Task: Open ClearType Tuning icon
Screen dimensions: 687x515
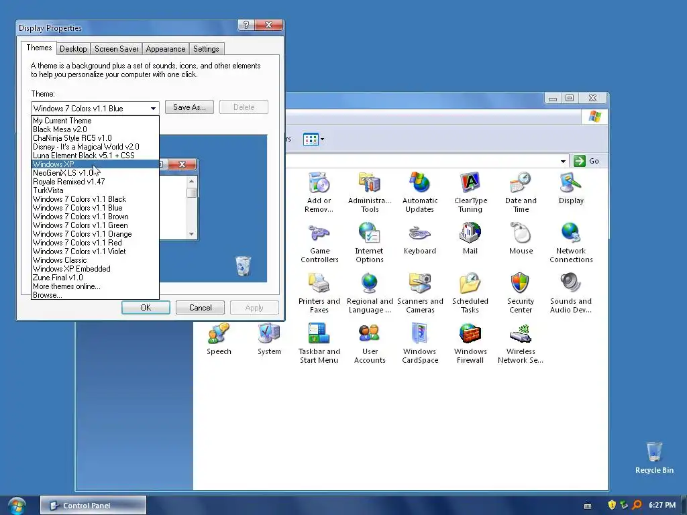Action: [470, 192]
